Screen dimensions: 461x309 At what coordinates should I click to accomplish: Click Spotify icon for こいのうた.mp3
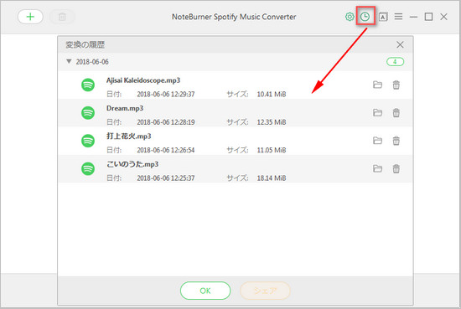tap(88, 168)
